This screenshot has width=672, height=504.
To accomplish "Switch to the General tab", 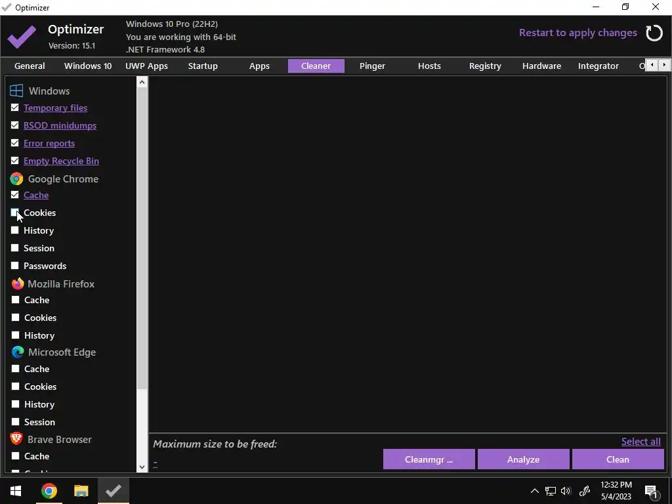I will pyautogui.click(x=30, y=66).
